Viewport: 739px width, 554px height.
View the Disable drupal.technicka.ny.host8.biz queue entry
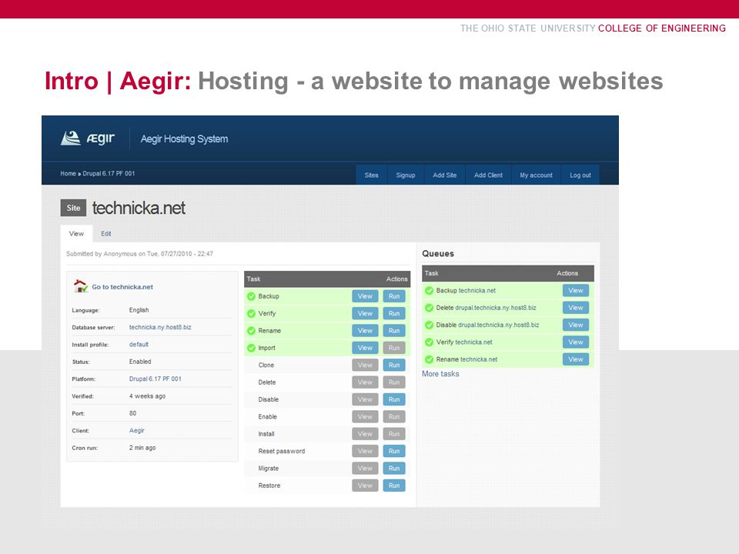click(x=576, y=325)
